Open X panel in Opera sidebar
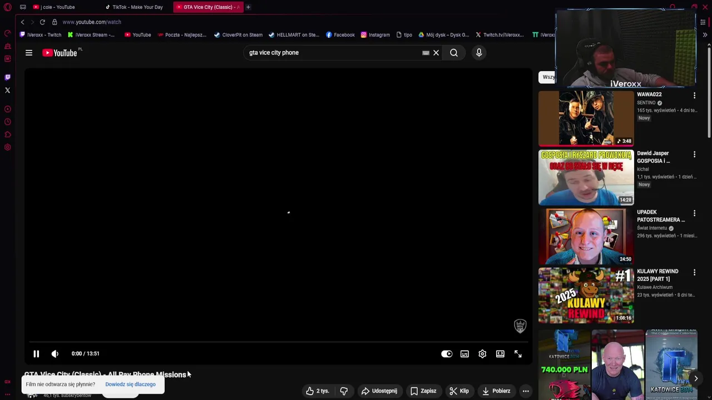The image size is (712, 400). (8, 90)
